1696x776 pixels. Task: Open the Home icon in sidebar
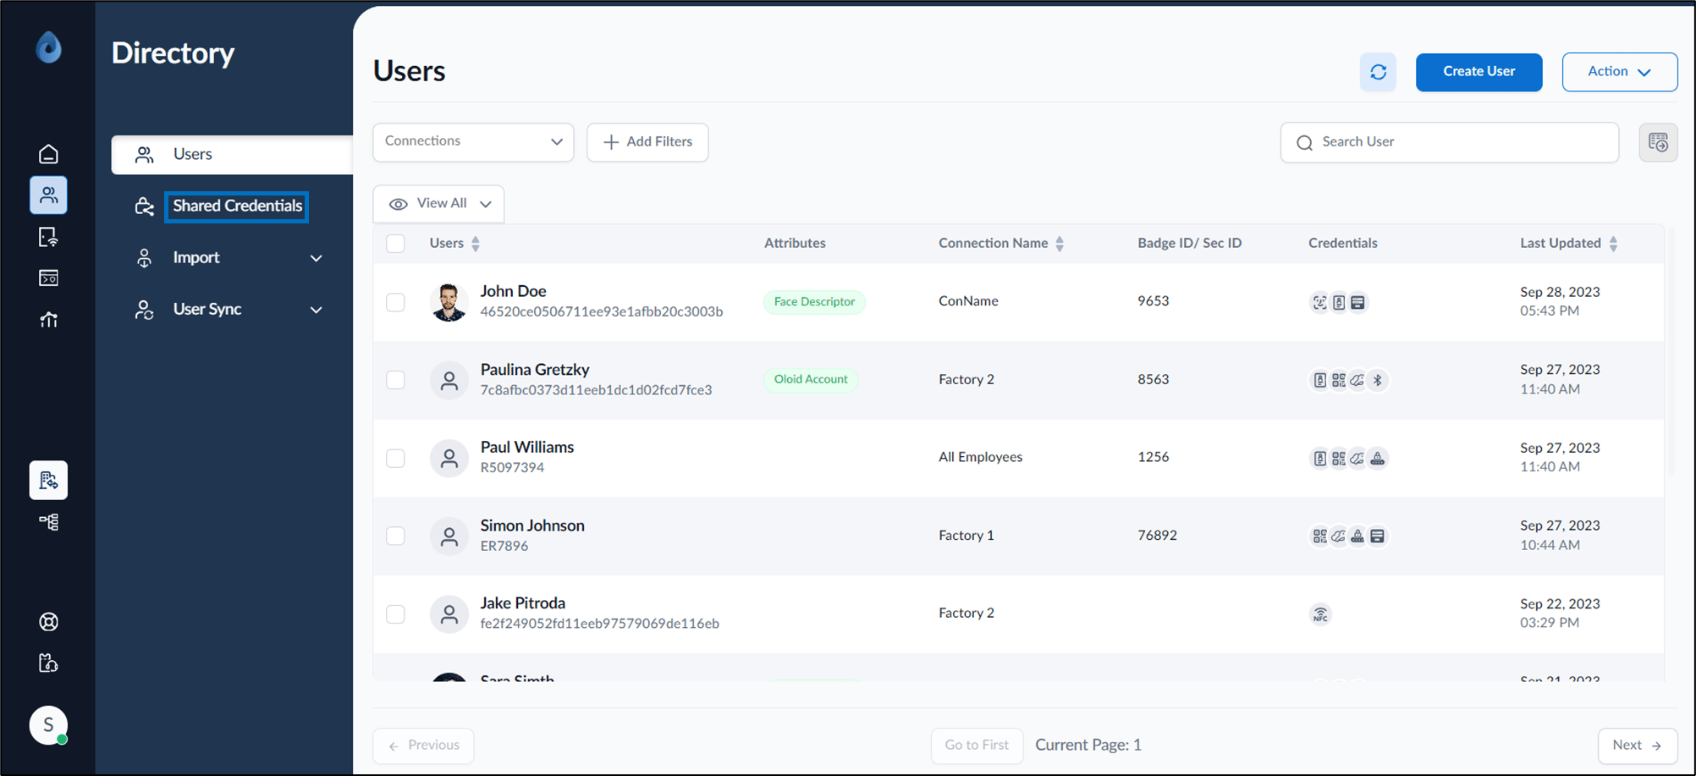click(48, 154)
